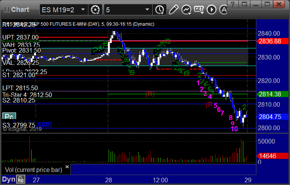Viewport: 290px width, 185px height.
Task: Click the Chart title grip icon
Action: coord(7,10)
